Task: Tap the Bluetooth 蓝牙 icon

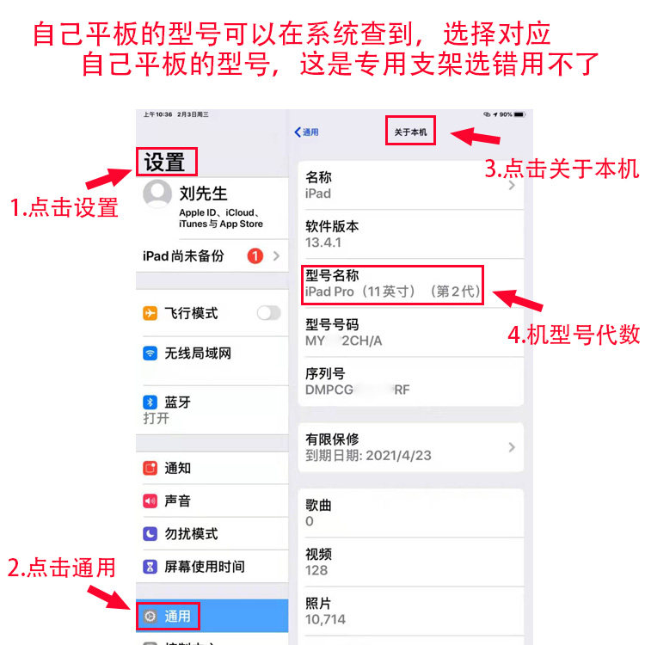Action: (150, 402)
